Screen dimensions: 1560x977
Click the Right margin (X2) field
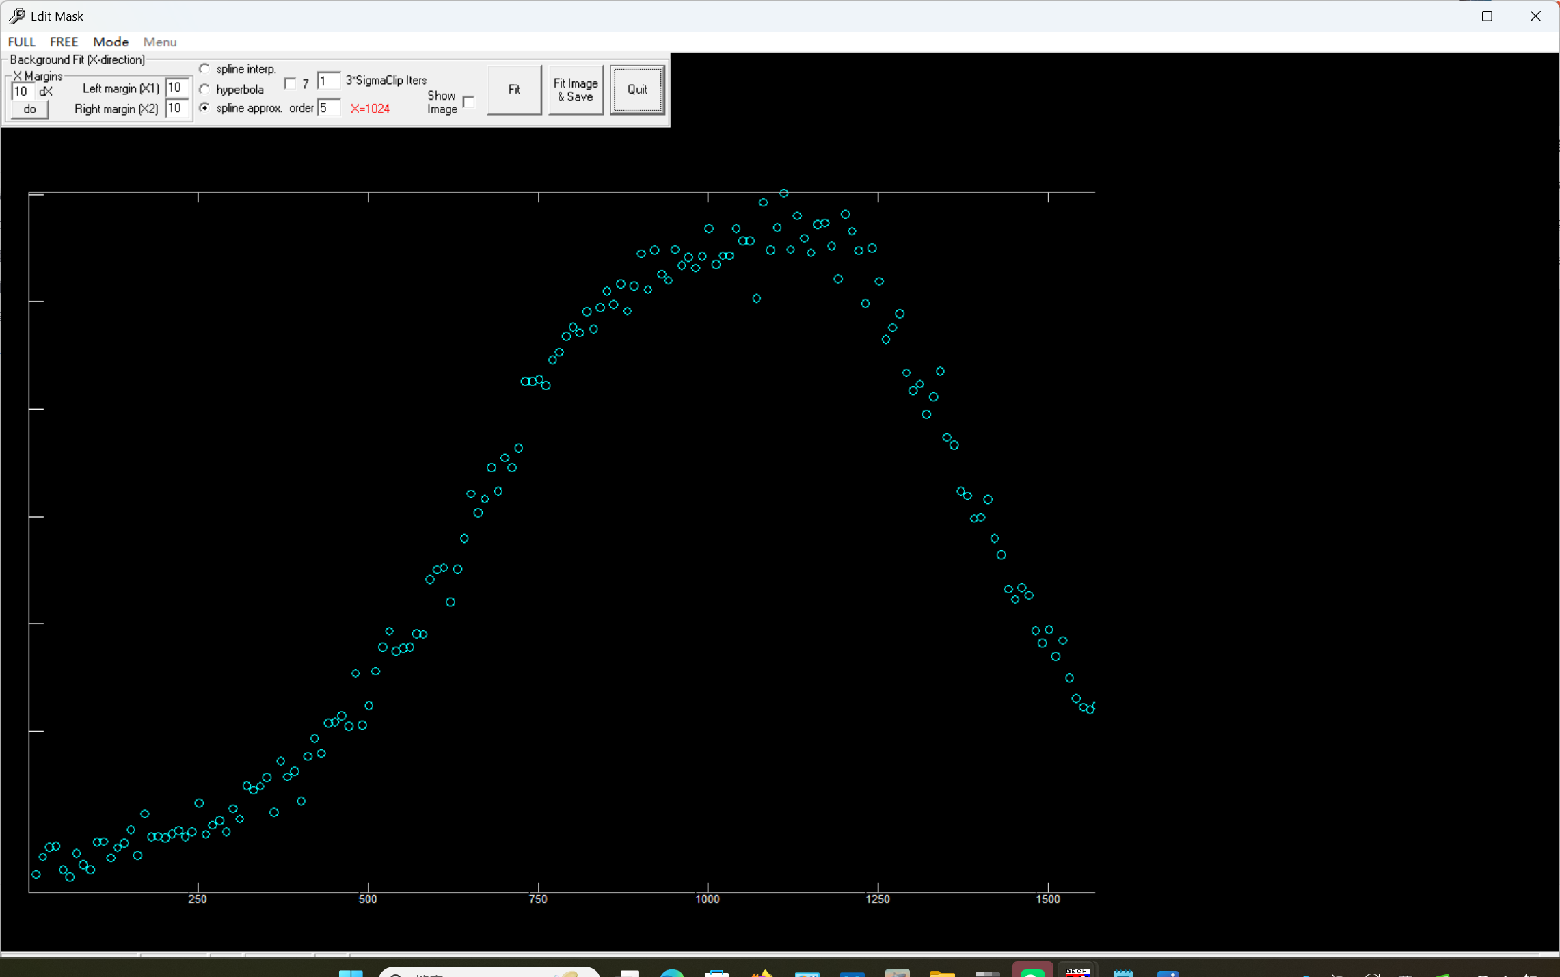click(176, 108)
